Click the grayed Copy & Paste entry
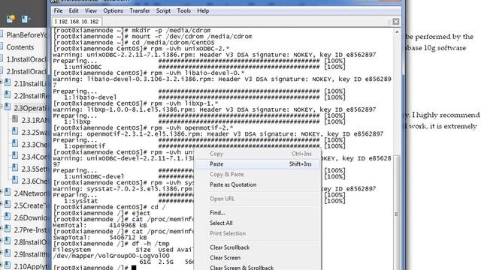 pos(257,174)
